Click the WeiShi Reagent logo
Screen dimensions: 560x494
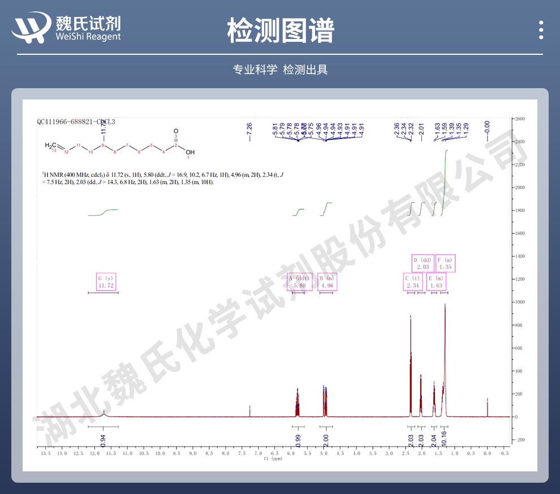pyautogui.click(x=67, y=28)
